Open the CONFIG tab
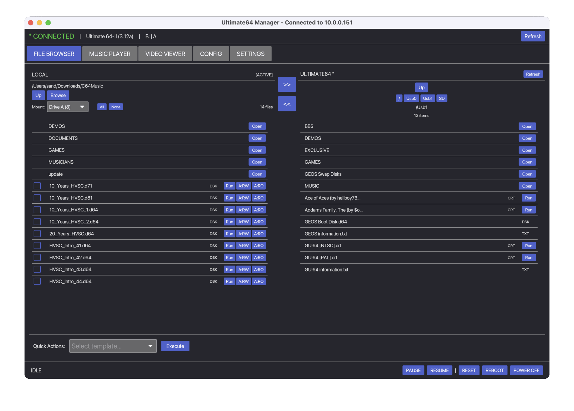The height and width of the screenshot is (411, 574). [211, 54]
